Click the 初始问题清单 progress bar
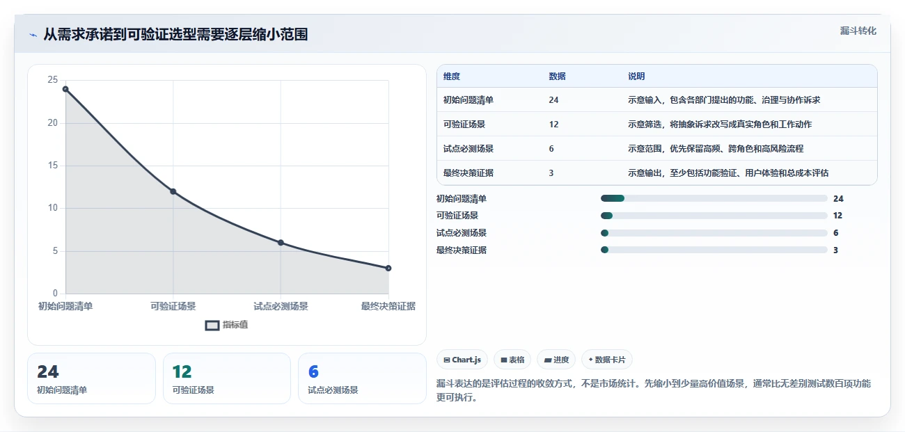This screenshot has height=432, width=905. (714, 198)
